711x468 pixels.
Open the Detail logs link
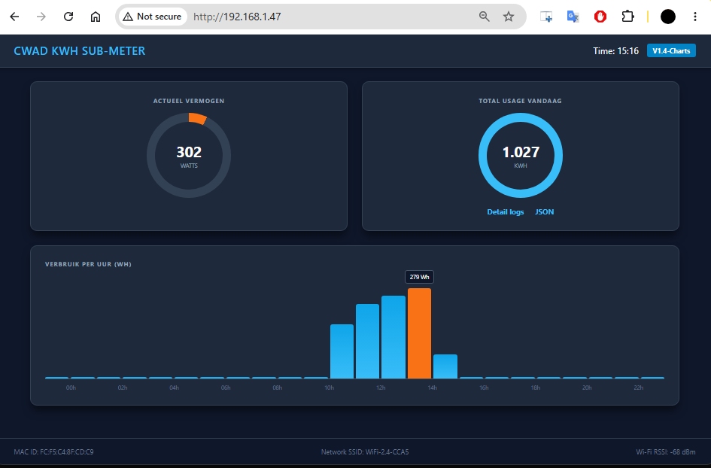(x=505, y=211)
